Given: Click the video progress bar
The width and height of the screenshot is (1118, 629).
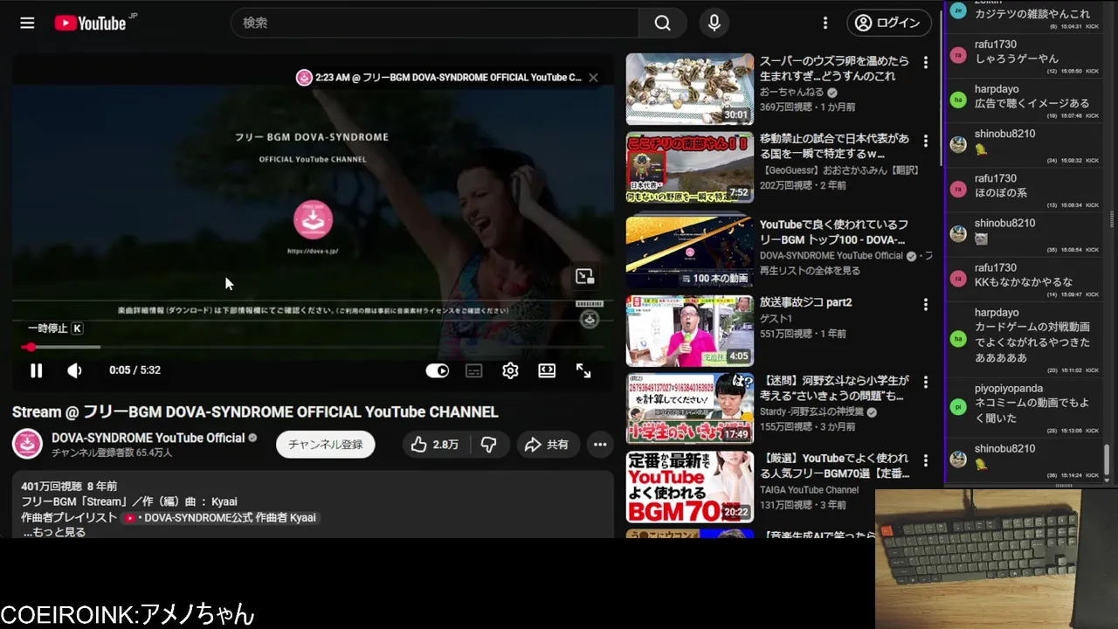Looking at the screenshot, I should coord(313,347).
